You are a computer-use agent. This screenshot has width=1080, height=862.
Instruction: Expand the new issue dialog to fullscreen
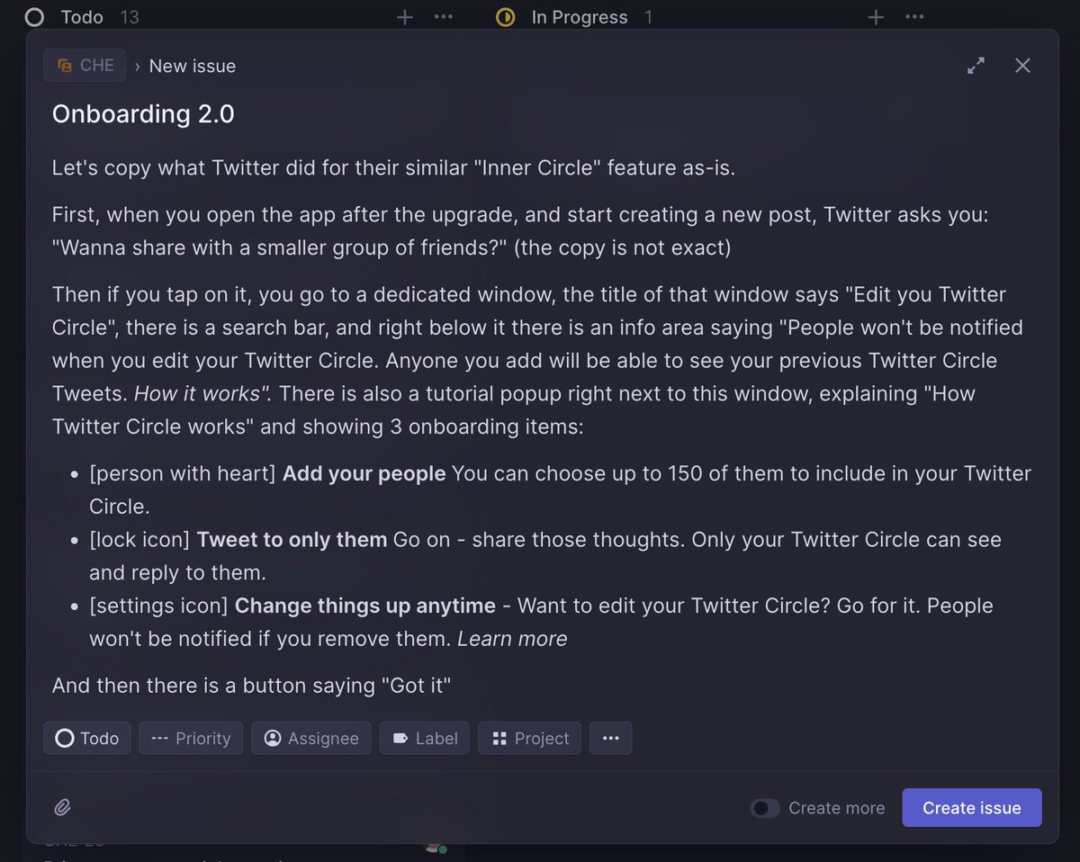[976, 66]
